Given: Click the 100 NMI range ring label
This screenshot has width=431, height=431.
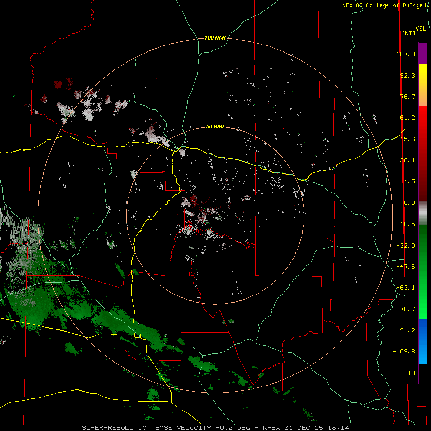Looking at the screenshot, I should (x=215, y=38).
